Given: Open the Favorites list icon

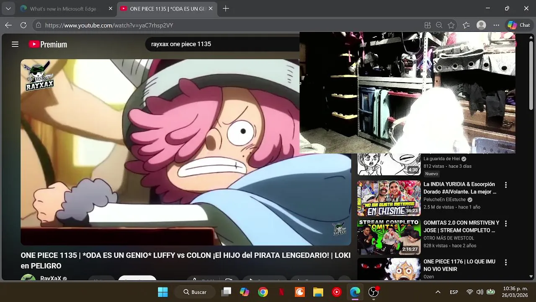Looking at the screenshot, I should coord(466,25).
